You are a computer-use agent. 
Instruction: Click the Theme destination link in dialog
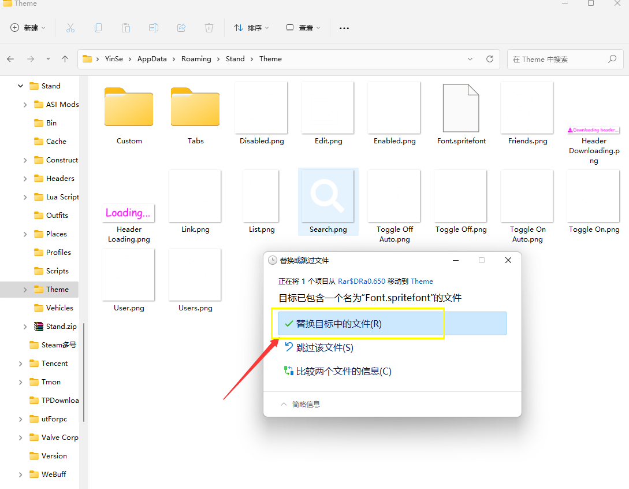(x=422, y=281)
